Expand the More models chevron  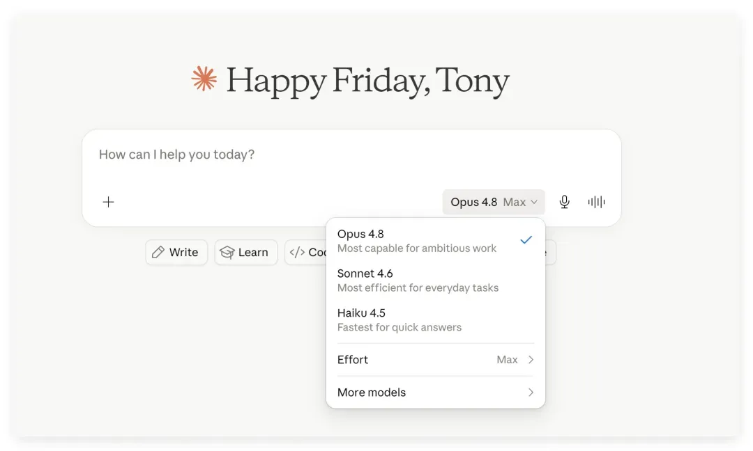pyautogui.click(x=531, y=392)
